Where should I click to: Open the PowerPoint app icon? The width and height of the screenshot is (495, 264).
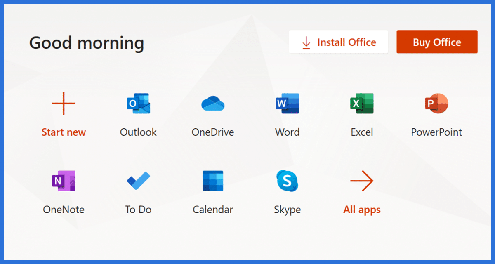[436, 103]
